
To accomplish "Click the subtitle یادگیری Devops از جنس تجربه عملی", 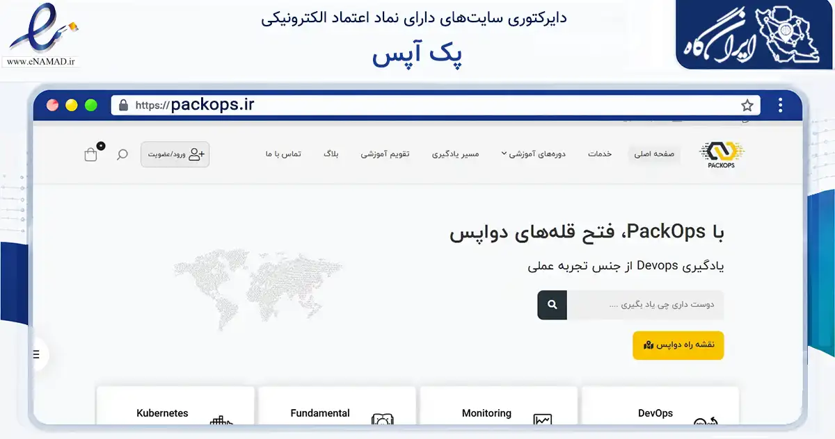I will coord(626,266).
